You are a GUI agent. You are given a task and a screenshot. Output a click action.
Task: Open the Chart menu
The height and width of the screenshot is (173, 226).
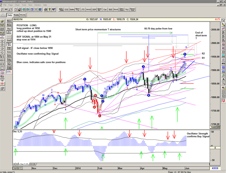[x=17, y=5]
